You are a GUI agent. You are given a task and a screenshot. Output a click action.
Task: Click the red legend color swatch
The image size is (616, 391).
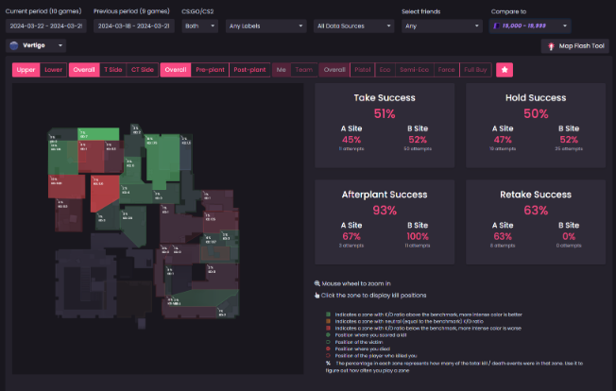tap(328, 328)
